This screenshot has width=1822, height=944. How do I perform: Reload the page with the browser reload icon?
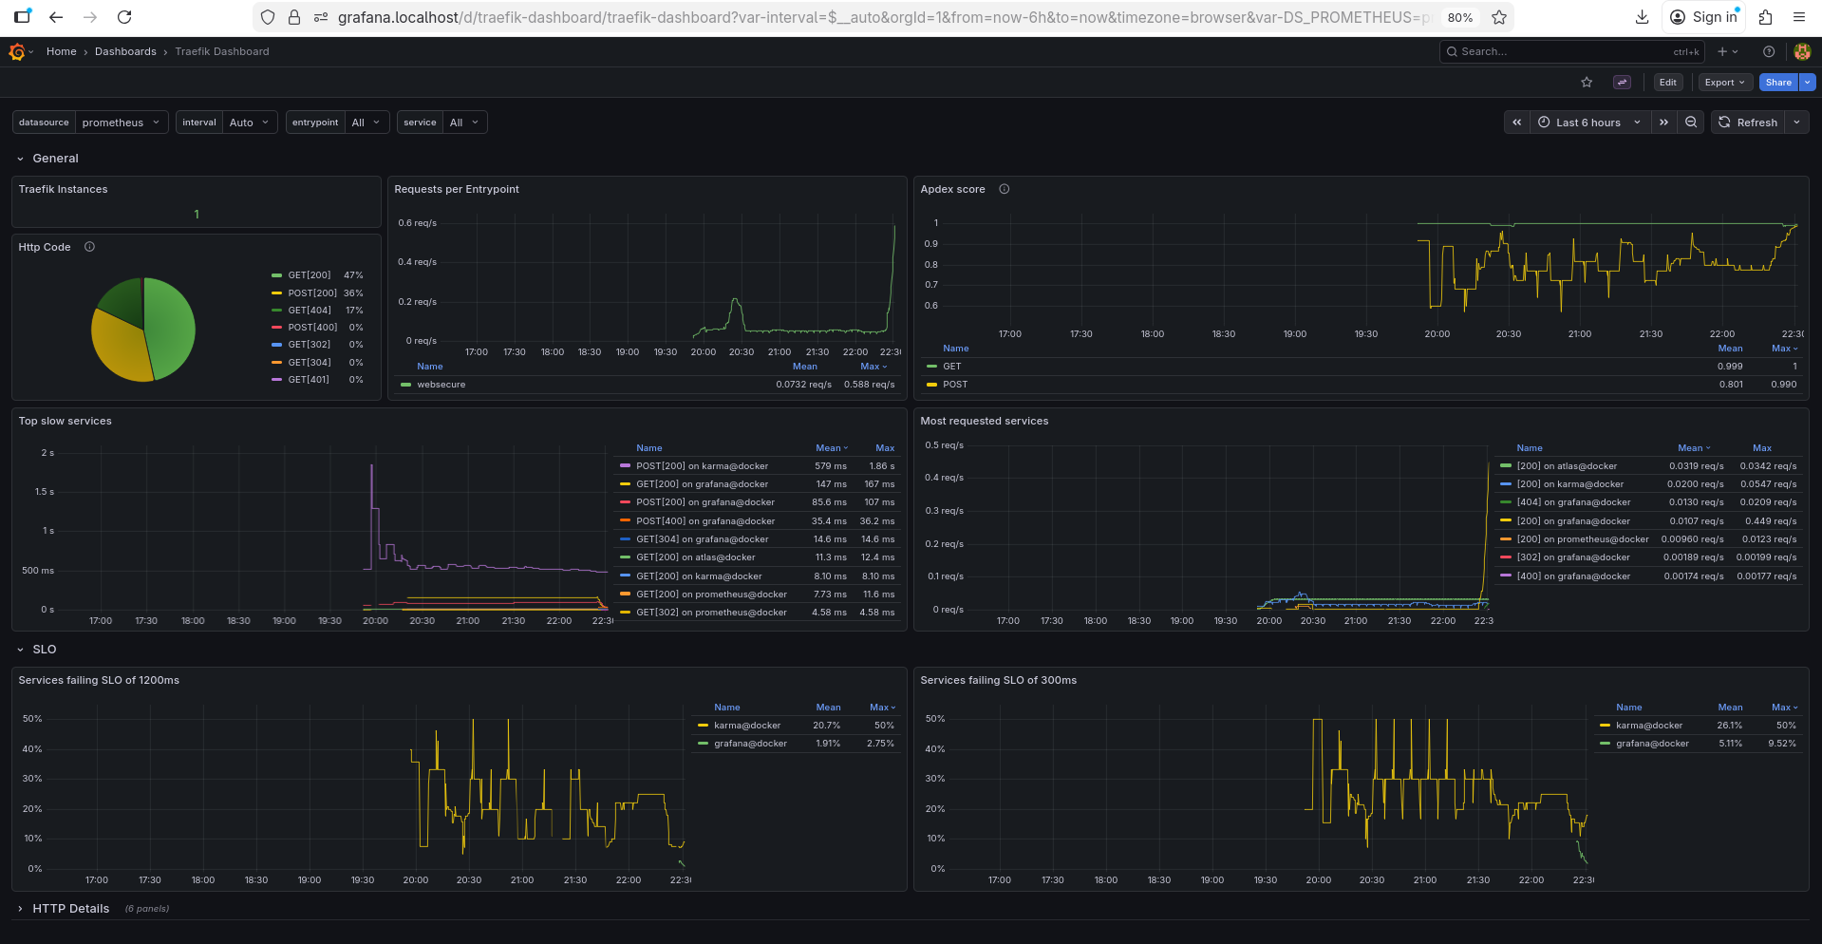point(124,17)
